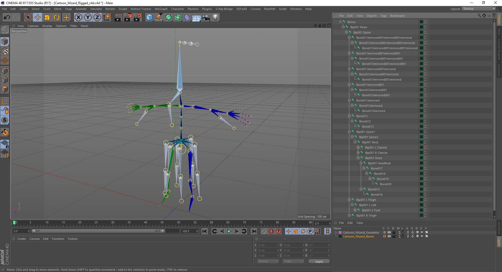Toggle the Y axis lock

88,18
